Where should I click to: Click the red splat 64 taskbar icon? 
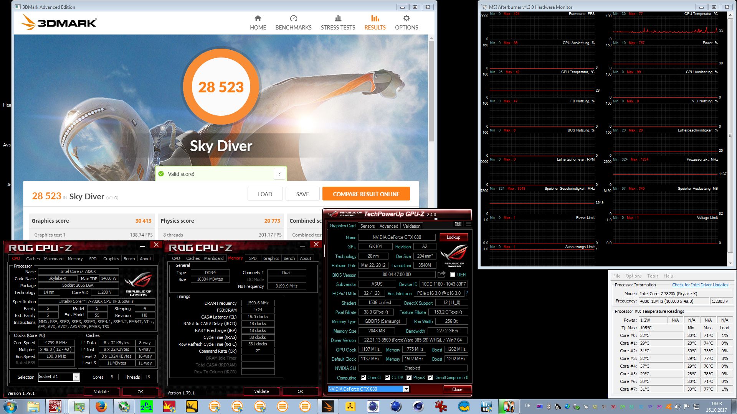441,406
